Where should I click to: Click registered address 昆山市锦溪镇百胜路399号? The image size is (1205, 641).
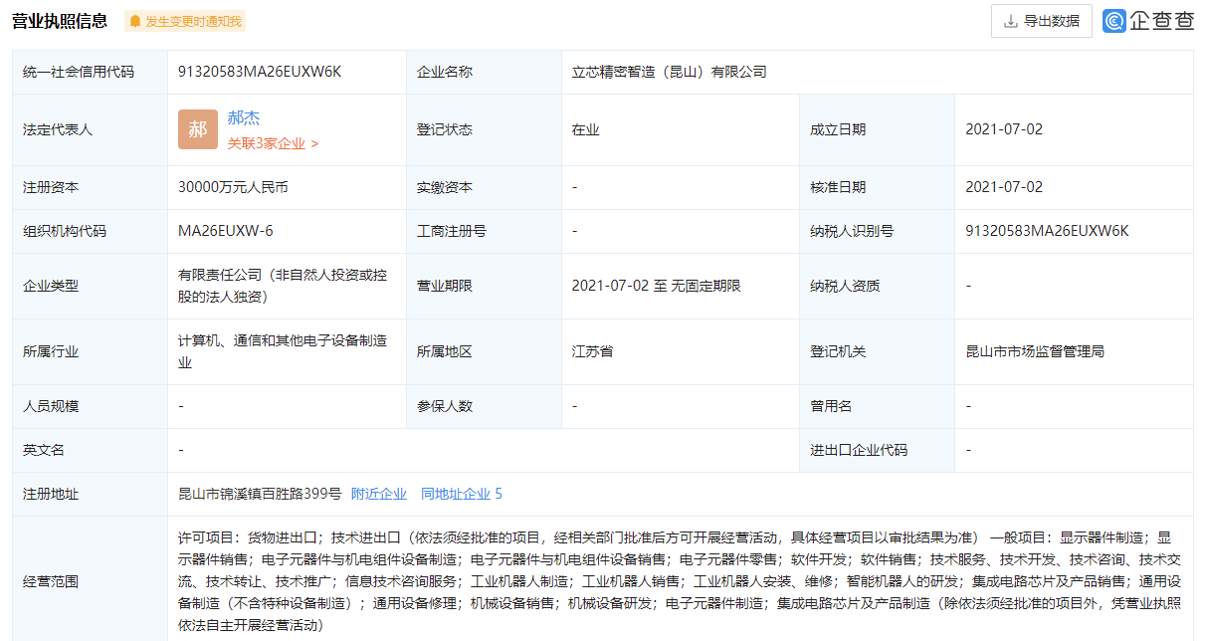(254, 493)
